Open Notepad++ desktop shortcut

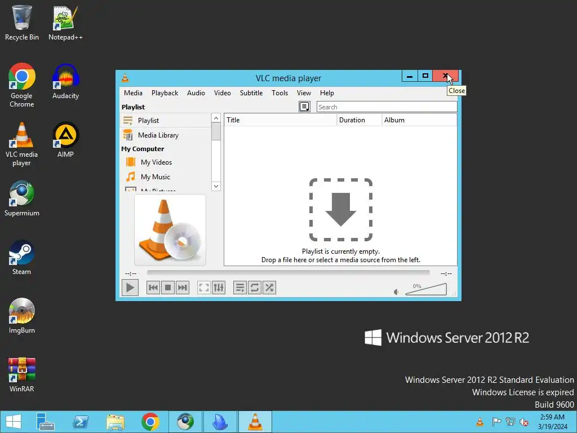pyautogui.click(x=65, y=23)
